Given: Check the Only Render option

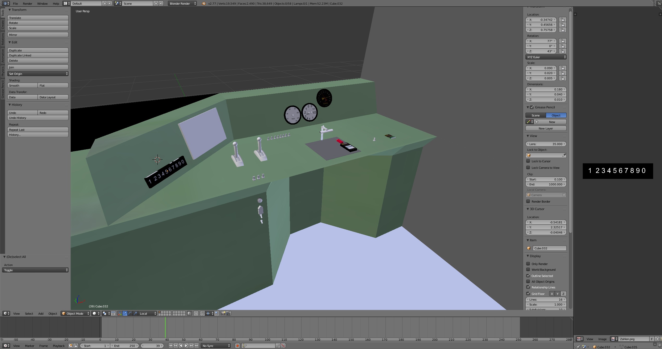Looking at the screenshot, I should pyautogui.click(x=528, y=264).
